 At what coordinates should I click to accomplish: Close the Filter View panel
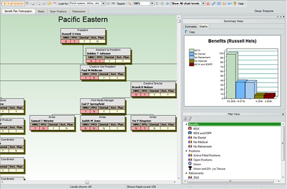[x=283, y=114]
